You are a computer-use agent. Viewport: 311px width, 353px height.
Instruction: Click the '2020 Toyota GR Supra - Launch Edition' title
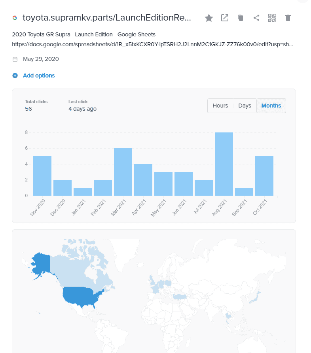pos(83,34)
